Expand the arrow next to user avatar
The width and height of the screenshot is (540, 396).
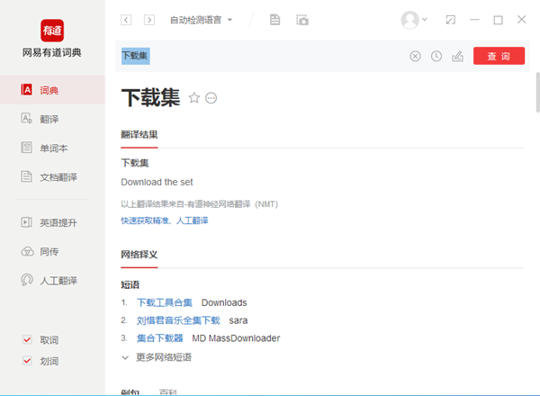pos(425,19)
